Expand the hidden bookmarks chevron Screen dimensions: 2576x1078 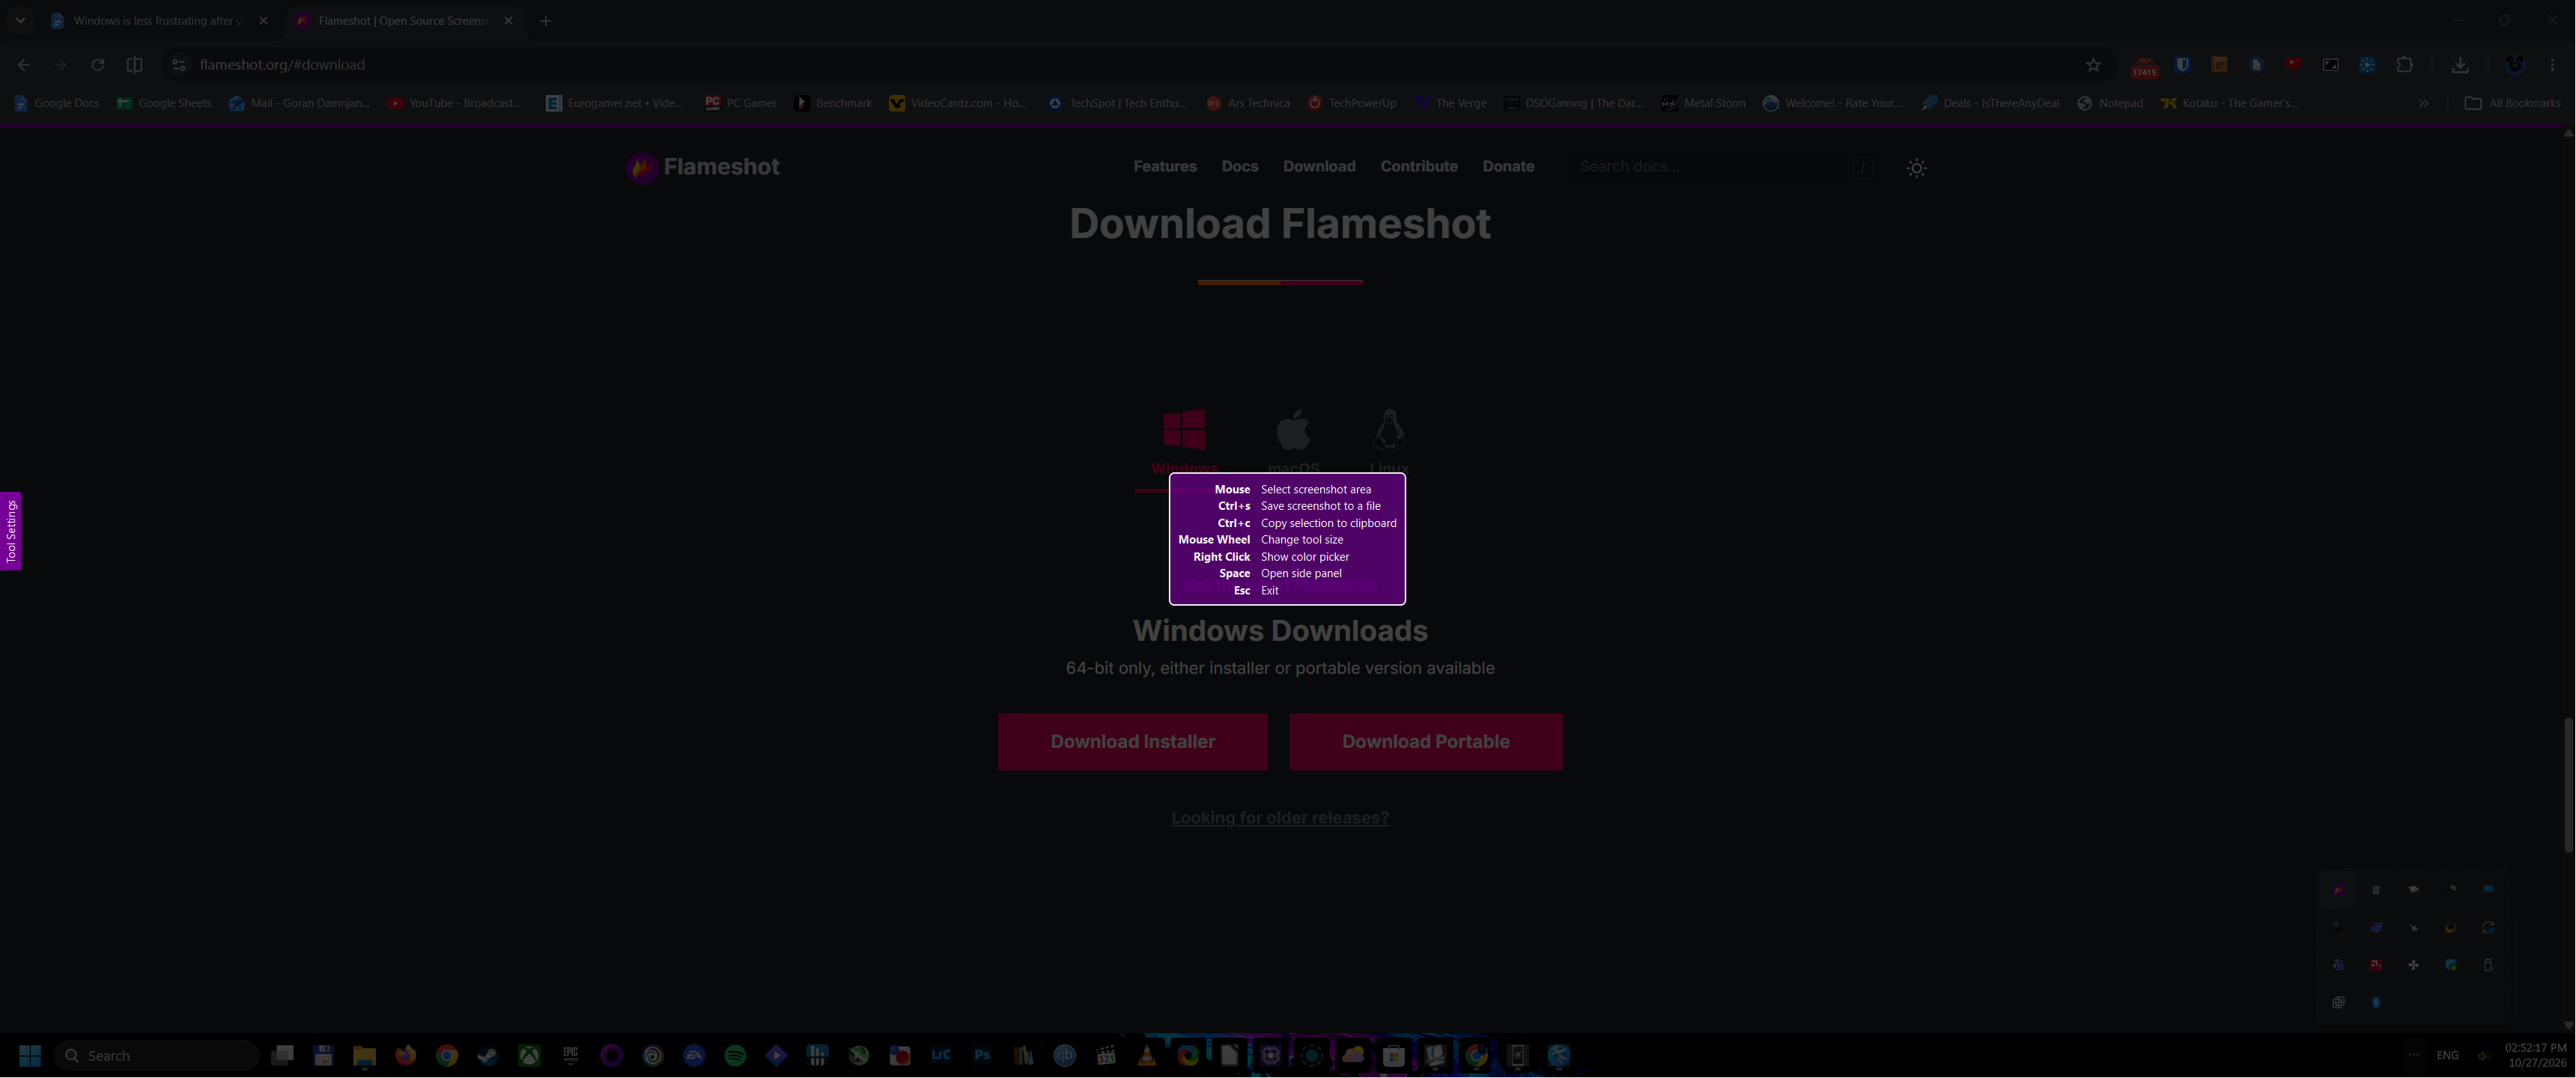point(2423,103)
